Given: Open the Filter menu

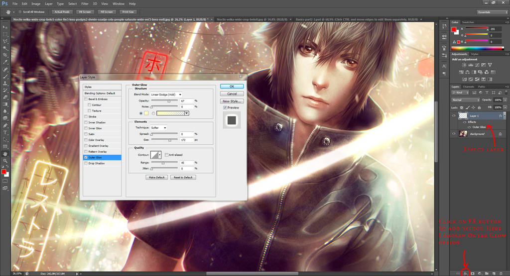Looking at the screenshot, I should click(85, 4).
